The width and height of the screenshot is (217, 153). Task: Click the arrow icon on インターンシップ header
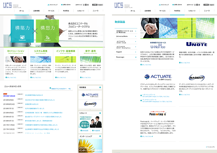[100, 136]
